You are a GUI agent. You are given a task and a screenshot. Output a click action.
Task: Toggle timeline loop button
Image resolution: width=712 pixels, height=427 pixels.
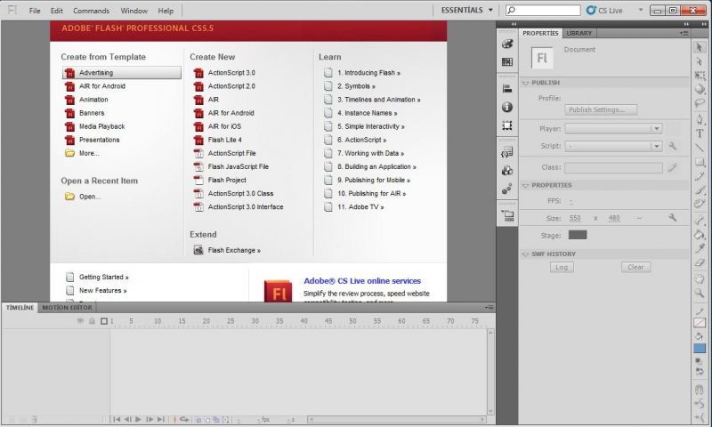[x=184, y=420]
